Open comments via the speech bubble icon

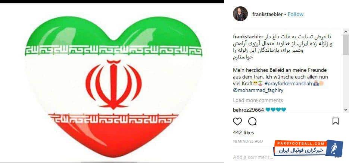tap(252, 121)
